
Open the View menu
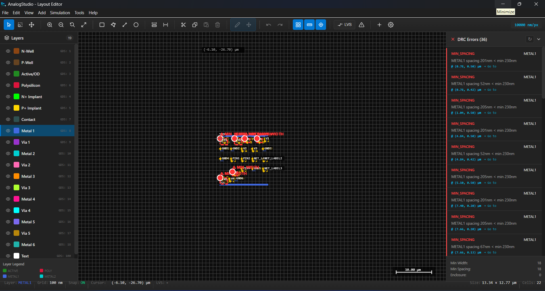coord(29,13)
